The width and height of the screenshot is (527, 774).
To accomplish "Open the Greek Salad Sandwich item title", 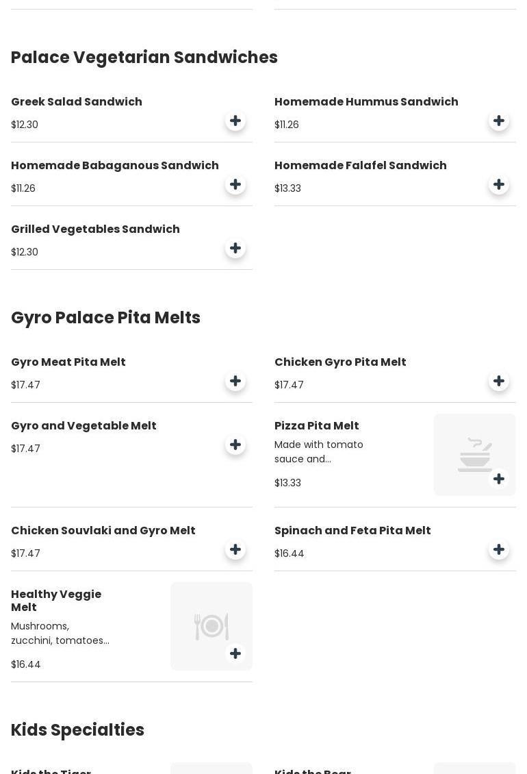I will (77, 101).
